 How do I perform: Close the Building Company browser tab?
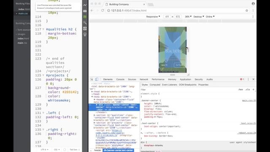tap(144, 4)
